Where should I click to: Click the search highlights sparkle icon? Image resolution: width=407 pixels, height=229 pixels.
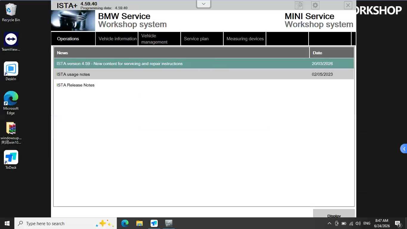point(105,224)
